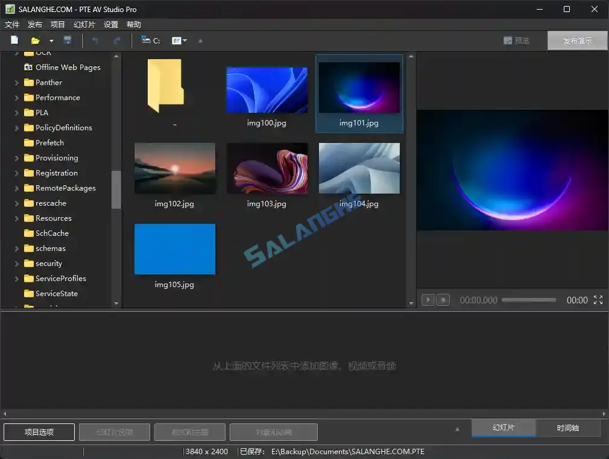
Task: Select the C: drive icon in the toolbar
Action: (x=147, y=40)
